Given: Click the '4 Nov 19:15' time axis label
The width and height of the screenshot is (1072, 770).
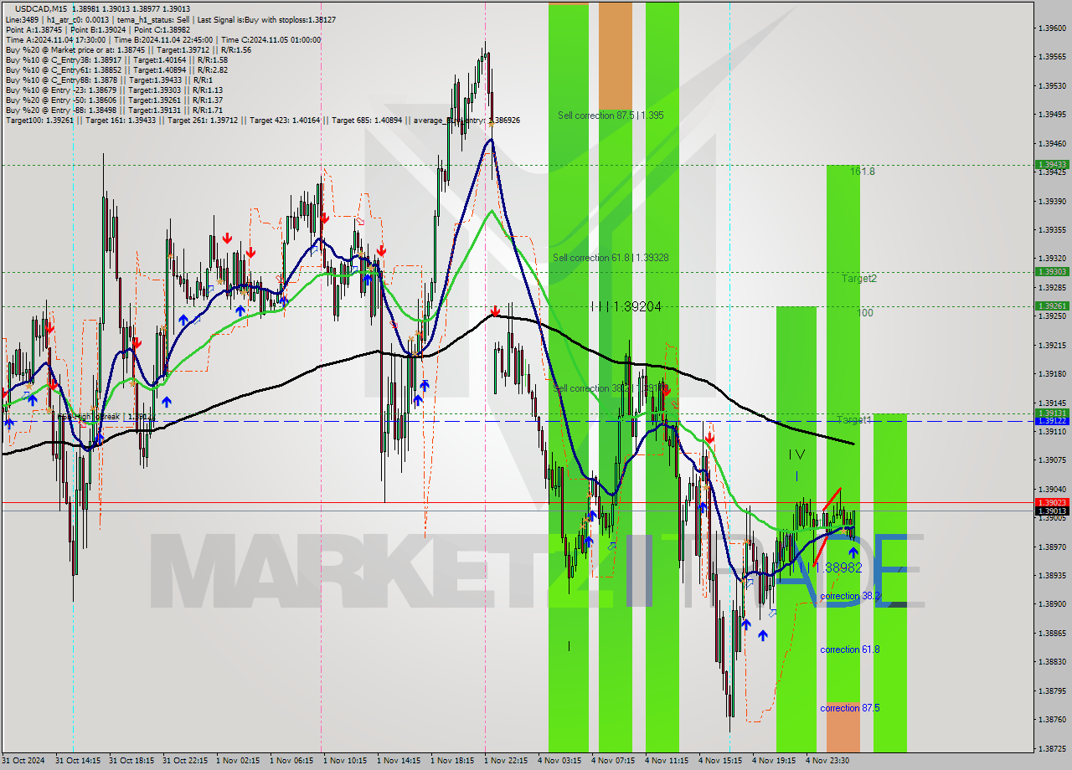Looking at the screenshot, I should click(775, 761).
